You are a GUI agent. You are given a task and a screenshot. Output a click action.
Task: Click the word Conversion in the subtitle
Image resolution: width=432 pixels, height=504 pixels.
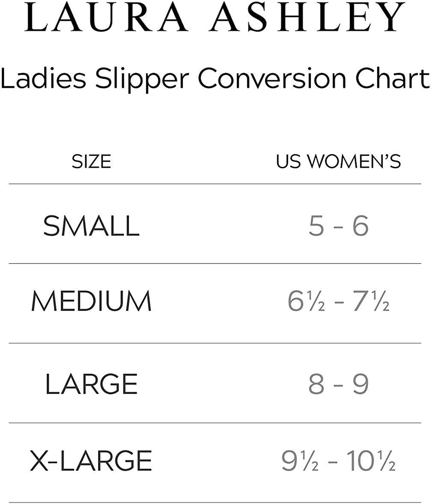(x=272, y=78)
